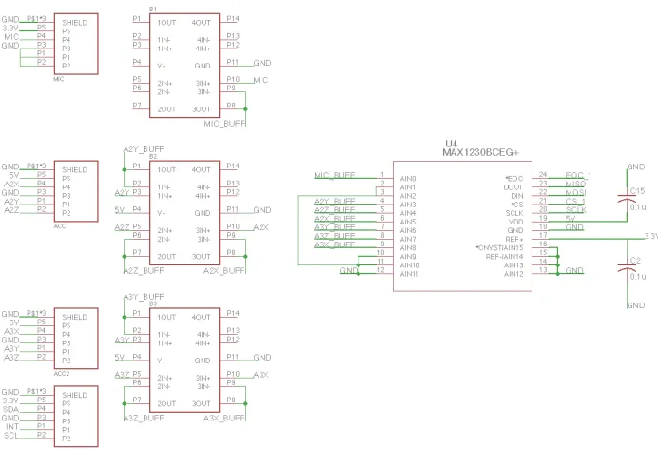
Task: Click the AIN0 pin name on U4
Action: point(408,179)
